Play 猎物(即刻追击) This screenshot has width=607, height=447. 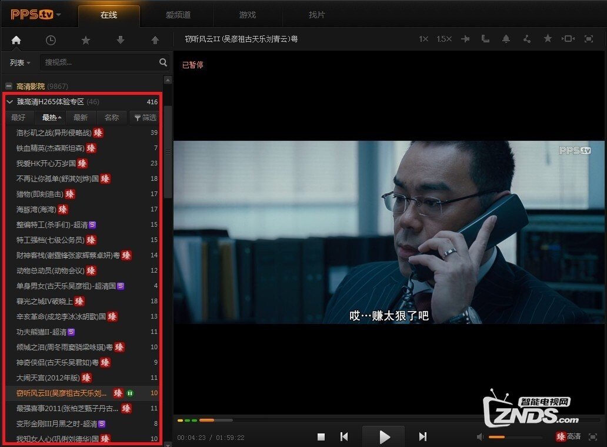point(84,194)
